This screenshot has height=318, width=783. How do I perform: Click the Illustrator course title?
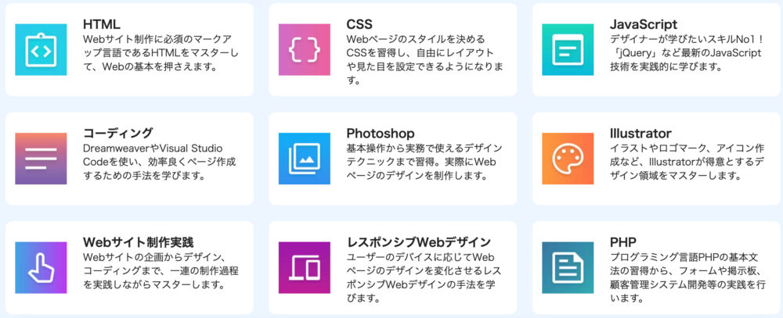point(640,133)
